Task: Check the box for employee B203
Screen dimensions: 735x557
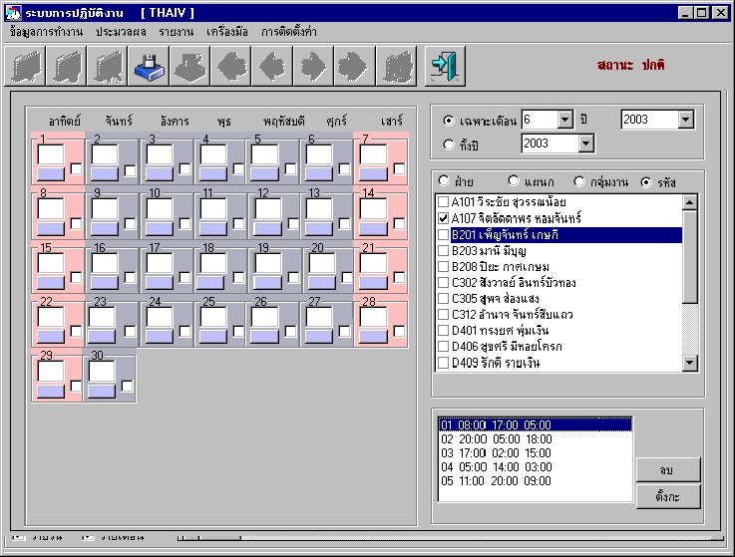Action: point(443,251)
